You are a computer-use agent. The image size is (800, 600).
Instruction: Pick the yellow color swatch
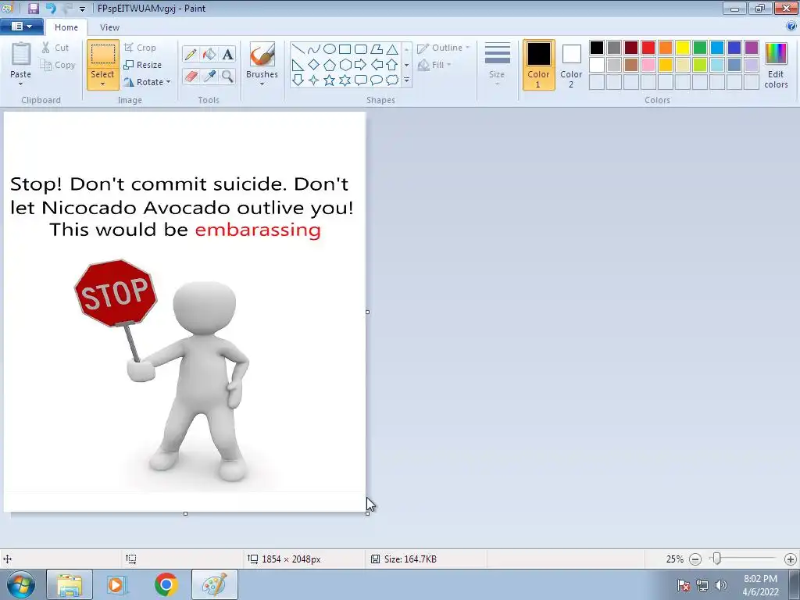click(x=683, y=48)
